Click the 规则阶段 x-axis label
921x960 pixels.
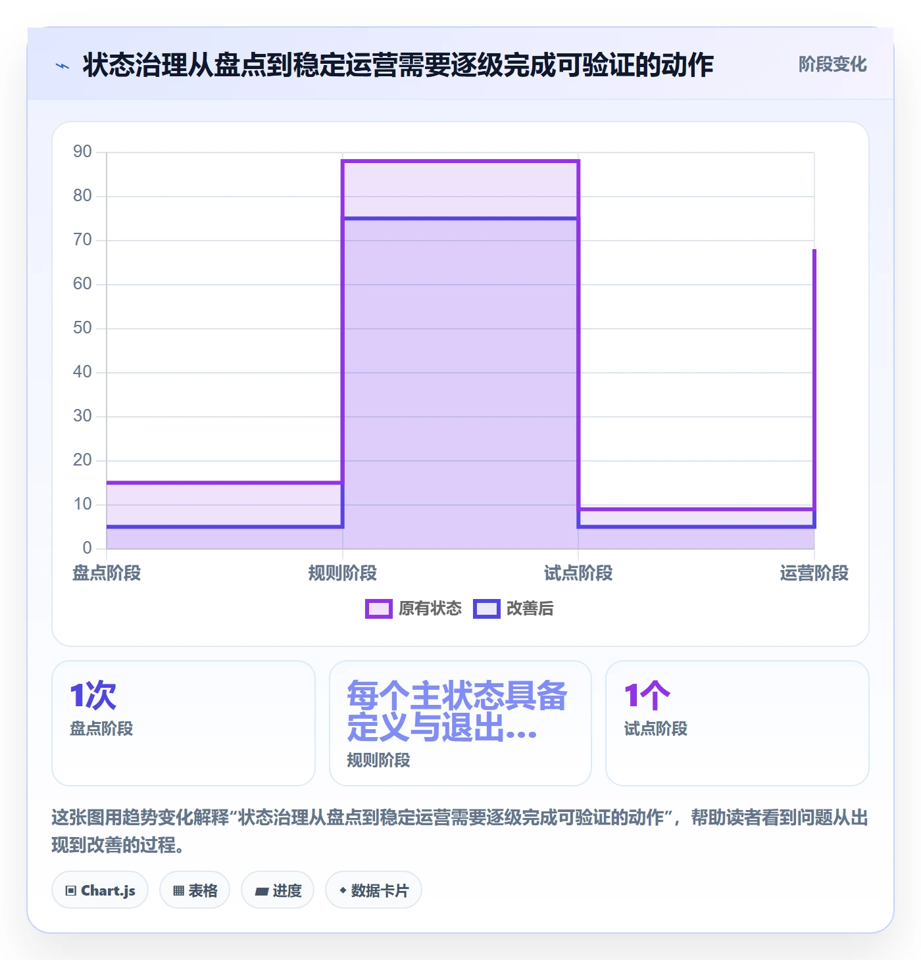343,573
